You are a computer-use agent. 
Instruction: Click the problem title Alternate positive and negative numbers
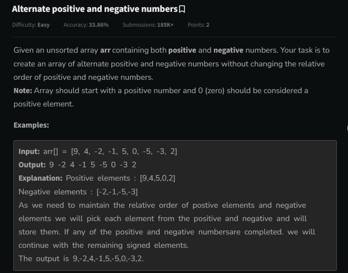tap(95, 9)
